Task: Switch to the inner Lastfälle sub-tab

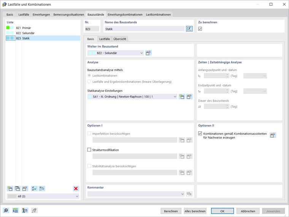Action: [x=105, y=39]
